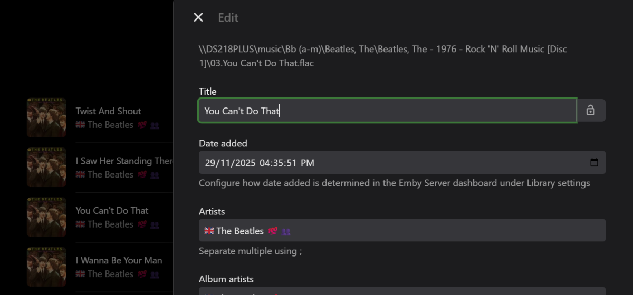Click the Artists input field
The image size is (633, 295).
(x=402, y=231)
